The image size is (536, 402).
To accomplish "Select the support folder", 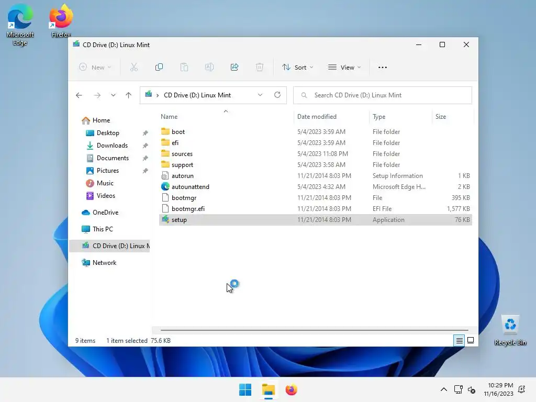I will point(315,165).
